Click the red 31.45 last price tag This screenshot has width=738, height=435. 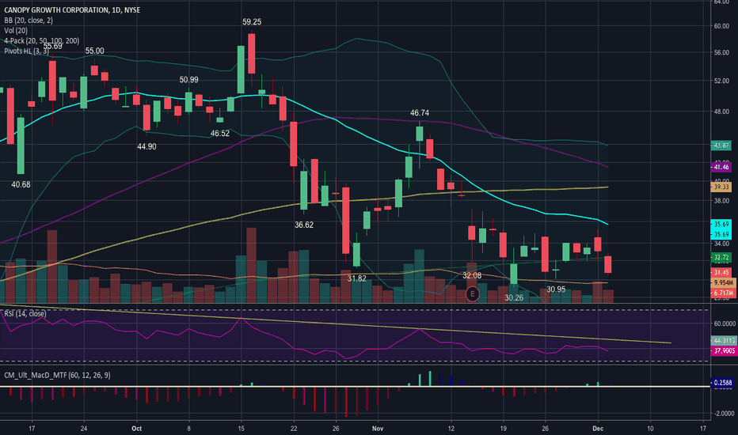click(721, 272)
